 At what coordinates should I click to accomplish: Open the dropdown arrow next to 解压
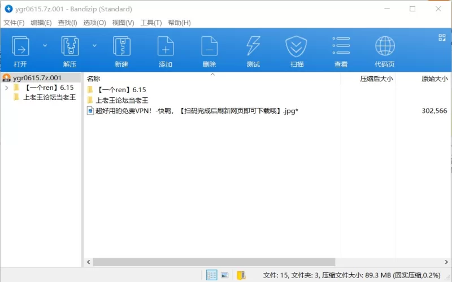(x=94, y=46)
